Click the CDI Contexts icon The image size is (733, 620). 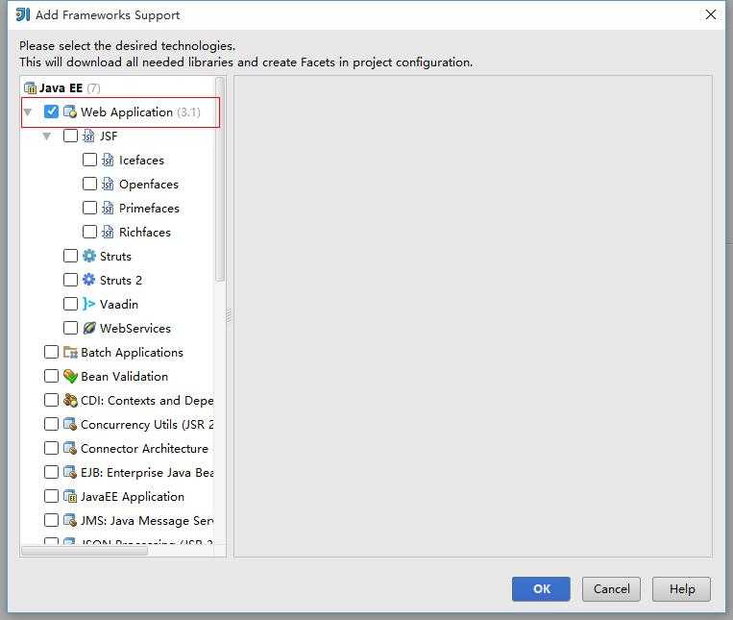[70, 400]
